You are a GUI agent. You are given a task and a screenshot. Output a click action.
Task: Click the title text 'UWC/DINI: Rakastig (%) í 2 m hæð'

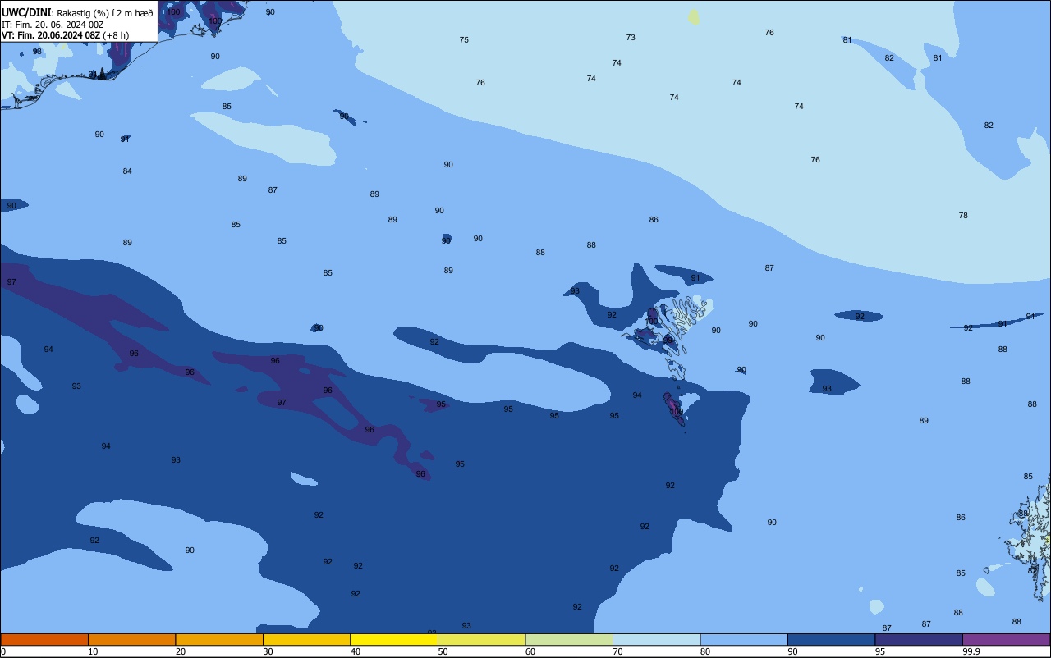77,13
